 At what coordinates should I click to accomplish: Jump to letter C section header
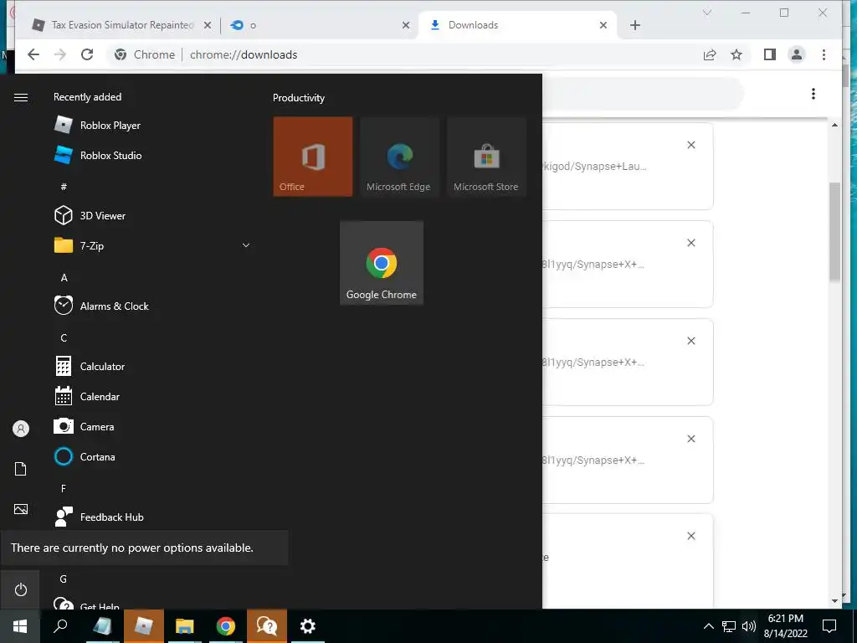64,338
